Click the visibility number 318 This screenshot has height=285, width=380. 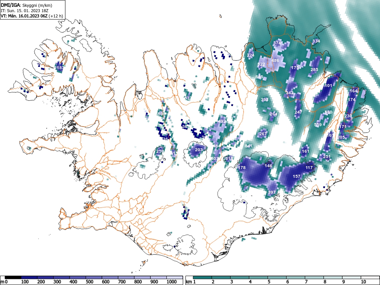coord(229,158)
